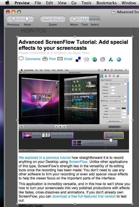139x207 pixels.
Task: Open the Comments link
Action: 33,59
